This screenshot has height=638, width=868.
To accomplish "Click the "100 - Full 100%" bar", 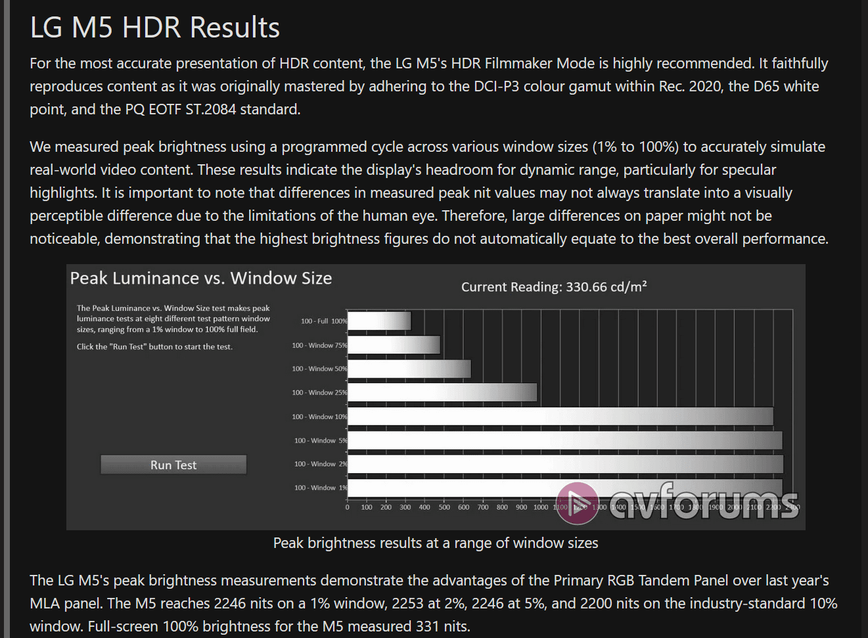I will coord(379,321).
